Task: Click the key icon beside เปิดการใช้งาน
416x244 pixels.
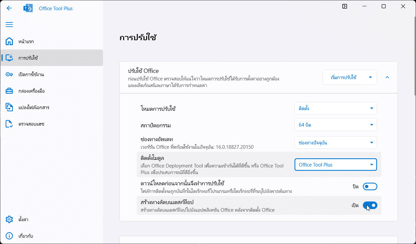Action: (x=9, y=75)
